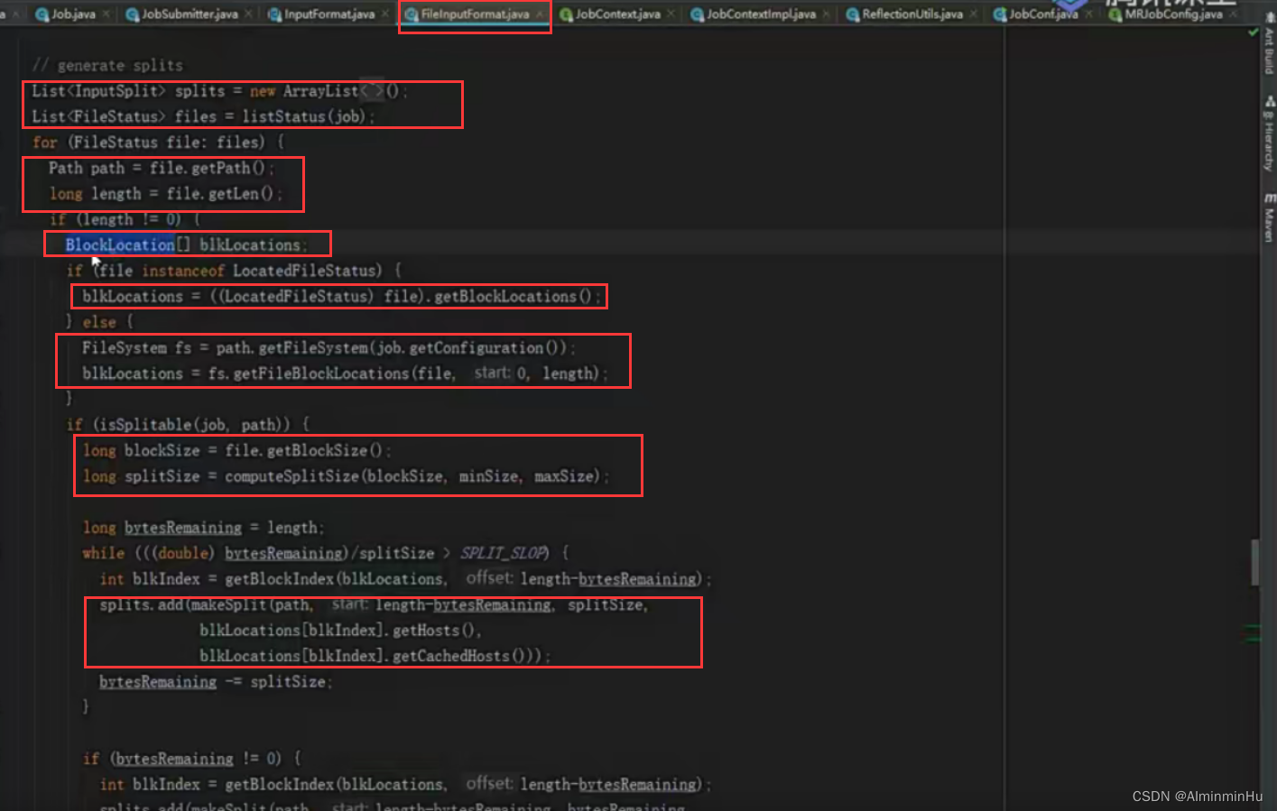This screenshot has width=1277, height=811.
Task: Open the JobContextImpl.java tab
Action: pyautogui.click(x=761, y=14)
